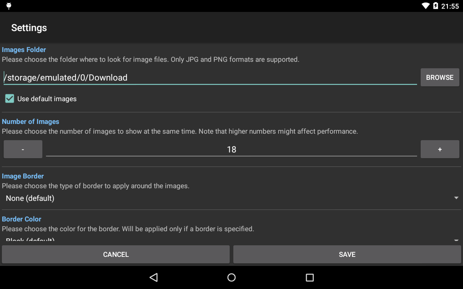Focus the images folder path field

click(210, 77)
